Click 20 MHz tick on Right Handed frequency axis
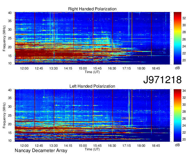The width and height of the screenshot is (189, 154). tap(10, 47)
